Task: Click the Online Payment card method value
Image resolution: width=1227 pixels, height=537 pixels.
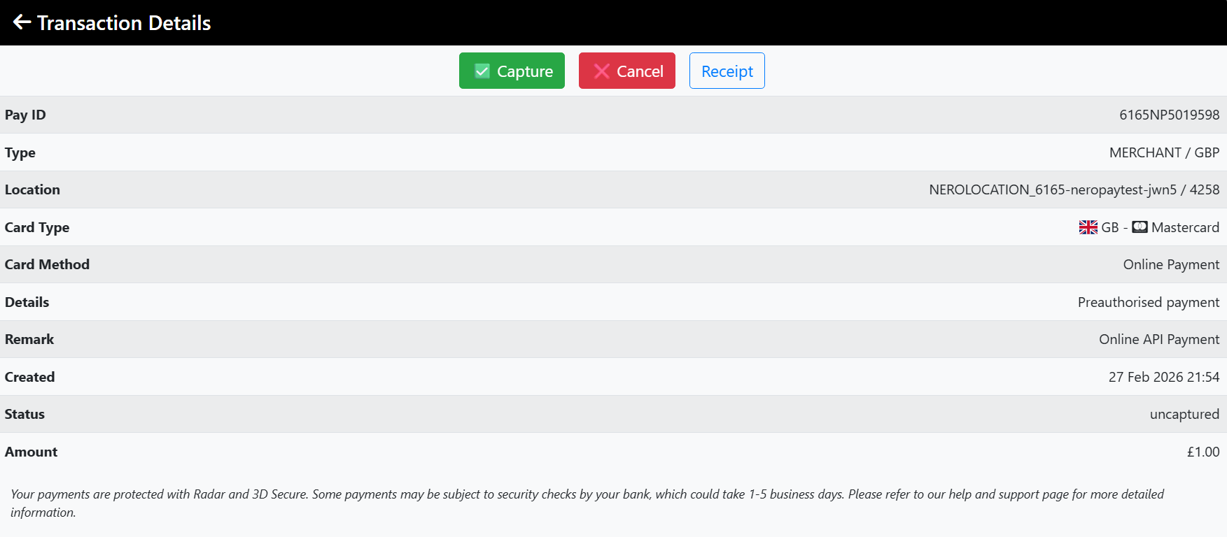Action: (x=1171, y=264)
